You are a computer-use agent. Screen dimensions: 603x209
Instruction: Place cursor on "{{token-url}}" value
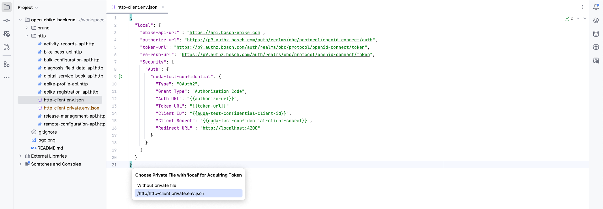(209, 106)
